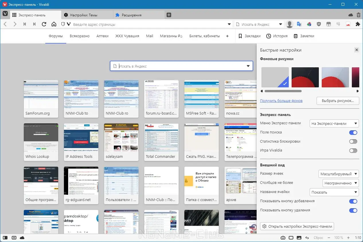Toggle Показывать кнопку удаления switch
This screenshot has height=242, width=363.
[x=353, y=210]
